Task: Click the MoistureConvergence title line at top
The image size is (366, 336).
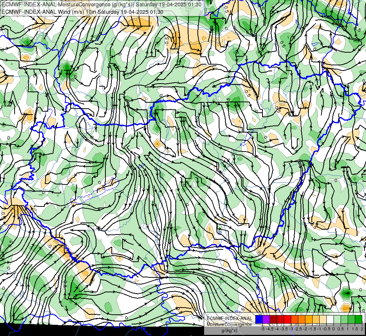Action: click(x=101, y=4)
